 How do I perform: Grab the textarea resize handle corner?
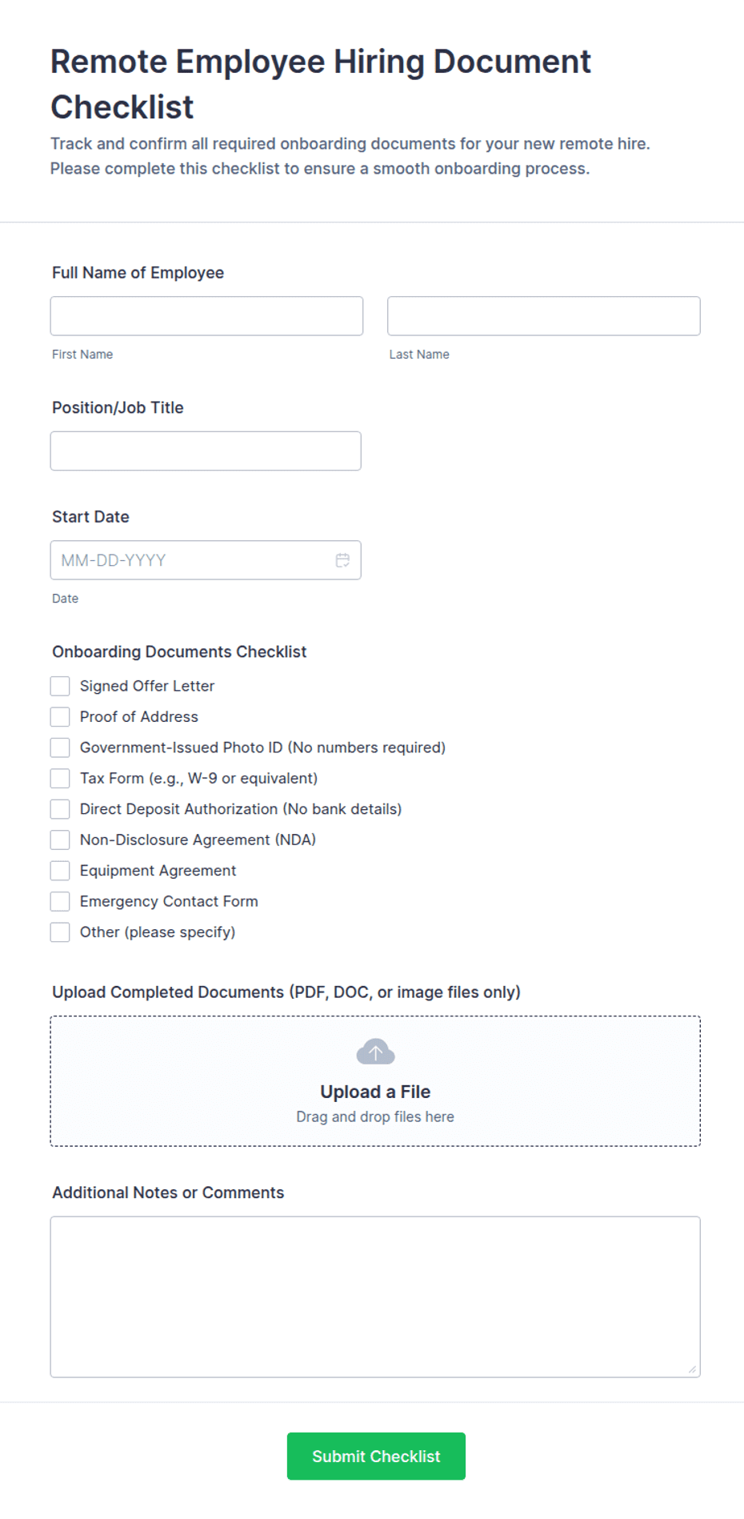(692, 1369)
